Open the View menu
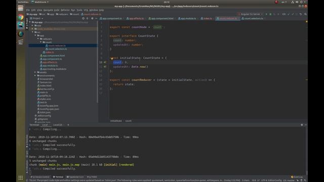Image resolution: width=324 pixels, height=182 pixels. 39,10
